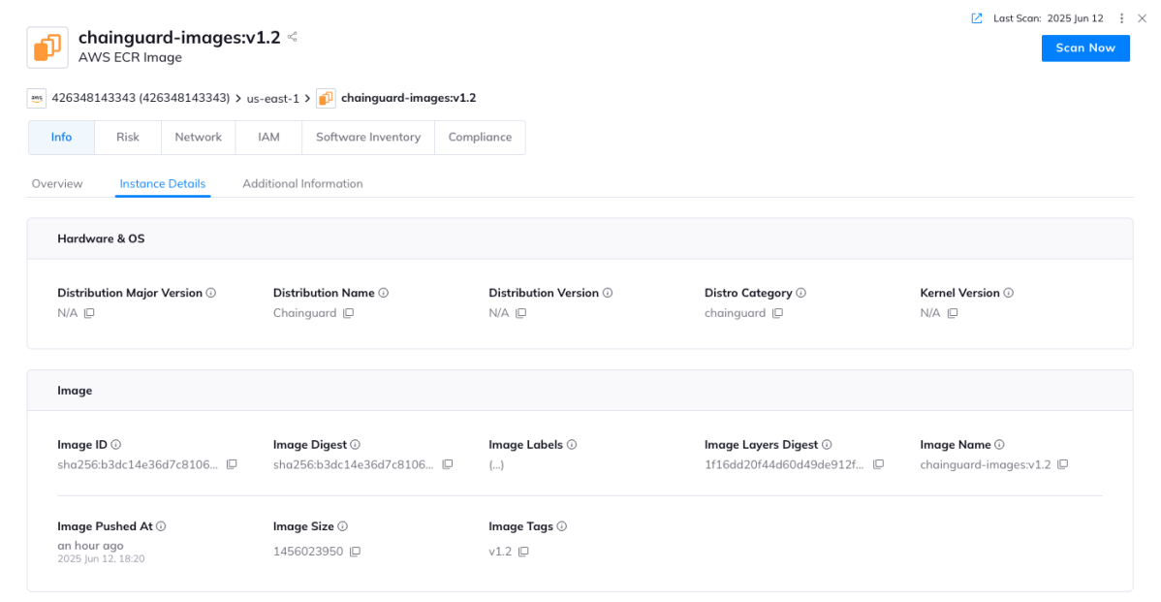Click the share icon beside chainguard-images:v1.2 title
The height and width of the screenshot is (602, 1161).
tap(293, 36)
